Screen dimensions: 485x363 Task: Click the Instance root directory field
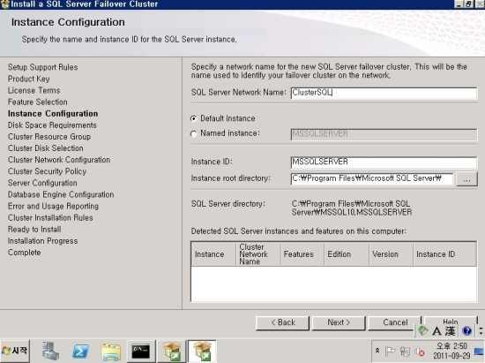click(372, 178)
